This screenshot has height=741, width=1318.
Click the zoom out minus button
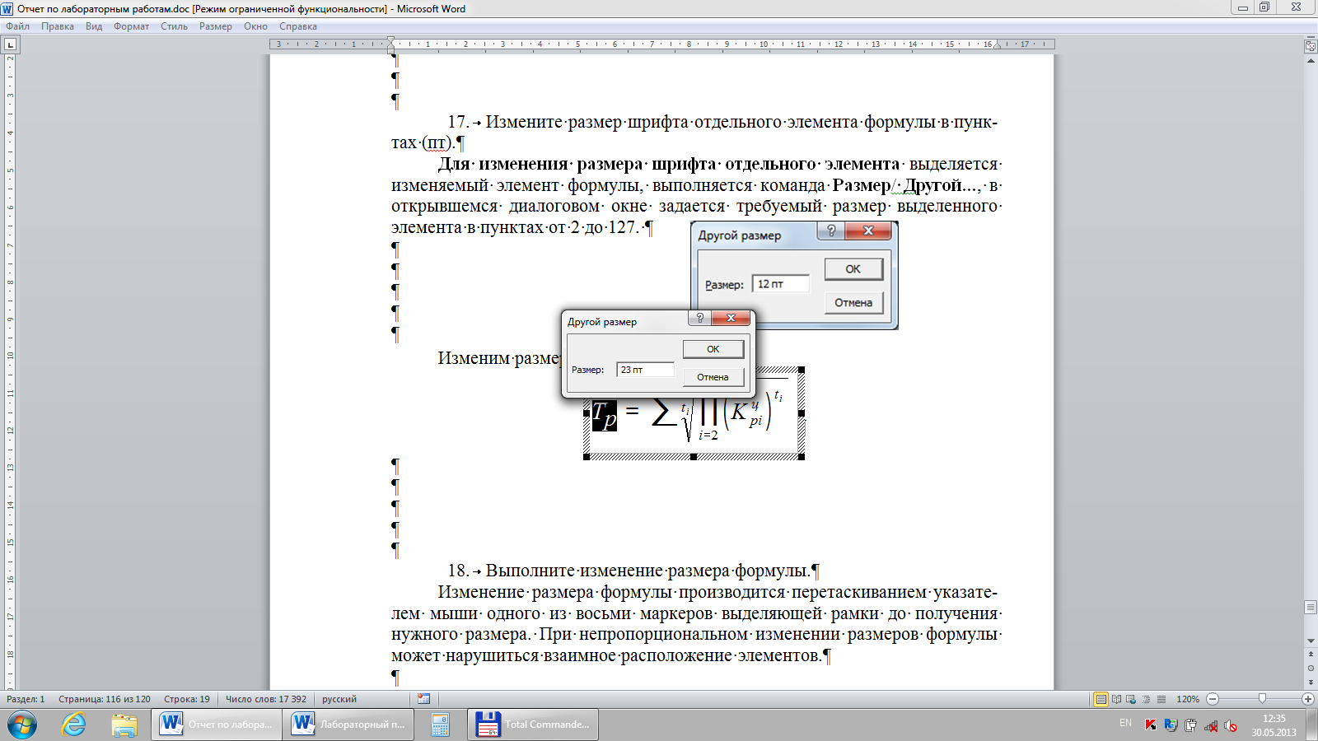tap(1213, 699)
